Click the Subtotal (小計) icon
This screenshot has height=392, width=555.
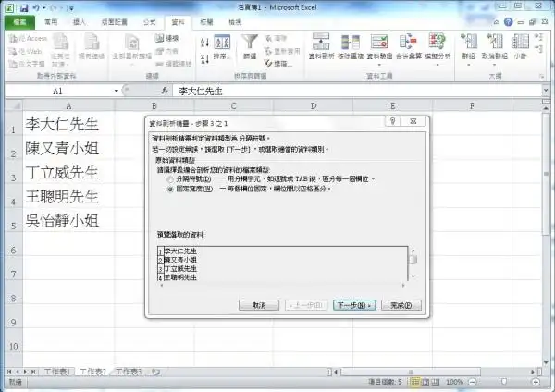coord(520,41)
